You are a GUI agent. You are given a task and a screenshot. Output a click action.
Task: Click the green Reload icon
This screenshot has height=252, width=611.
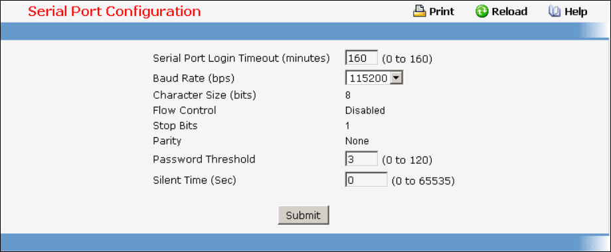point(481,12)
